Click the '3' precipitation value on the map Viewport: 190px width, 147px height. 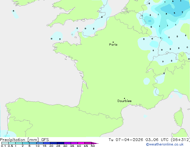(174, 13)
